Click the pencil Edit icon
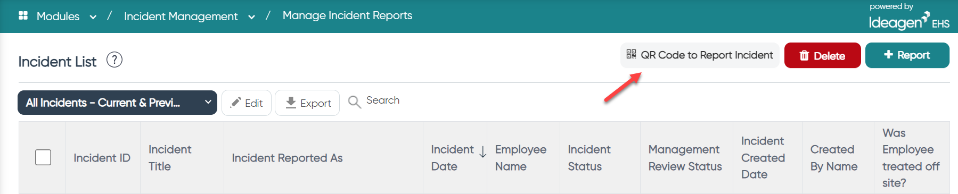958x194 pixels. [x=235, y=103]
